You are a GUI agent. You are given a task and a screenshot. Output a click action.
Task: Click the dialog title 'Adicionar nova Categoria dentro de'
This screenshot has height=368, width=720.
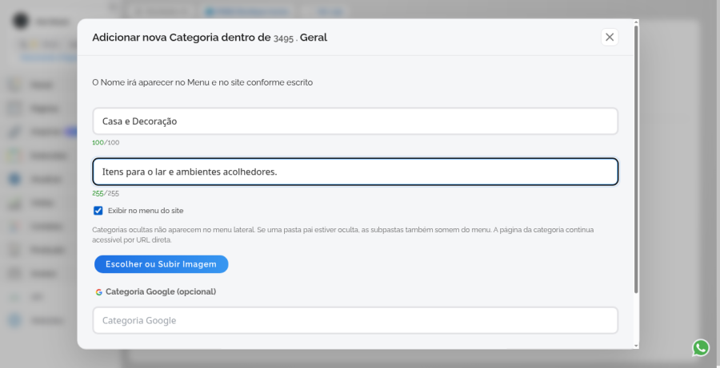(182, 38)
